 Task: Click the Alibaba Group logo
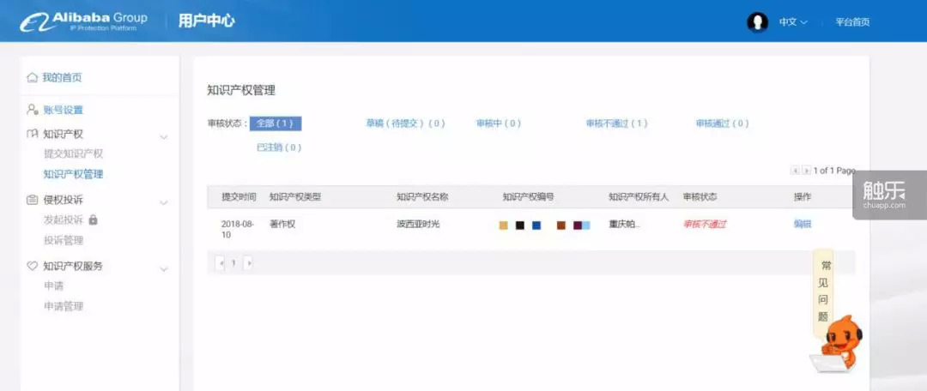coord(83,21)
